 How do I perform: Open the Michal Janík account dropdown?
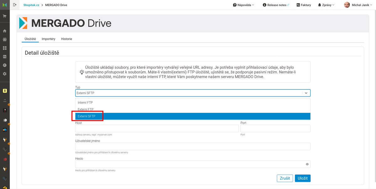358,5
